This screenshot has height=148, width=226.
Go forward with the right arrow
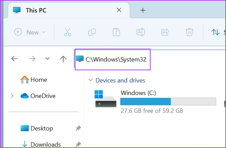(32, 58)
